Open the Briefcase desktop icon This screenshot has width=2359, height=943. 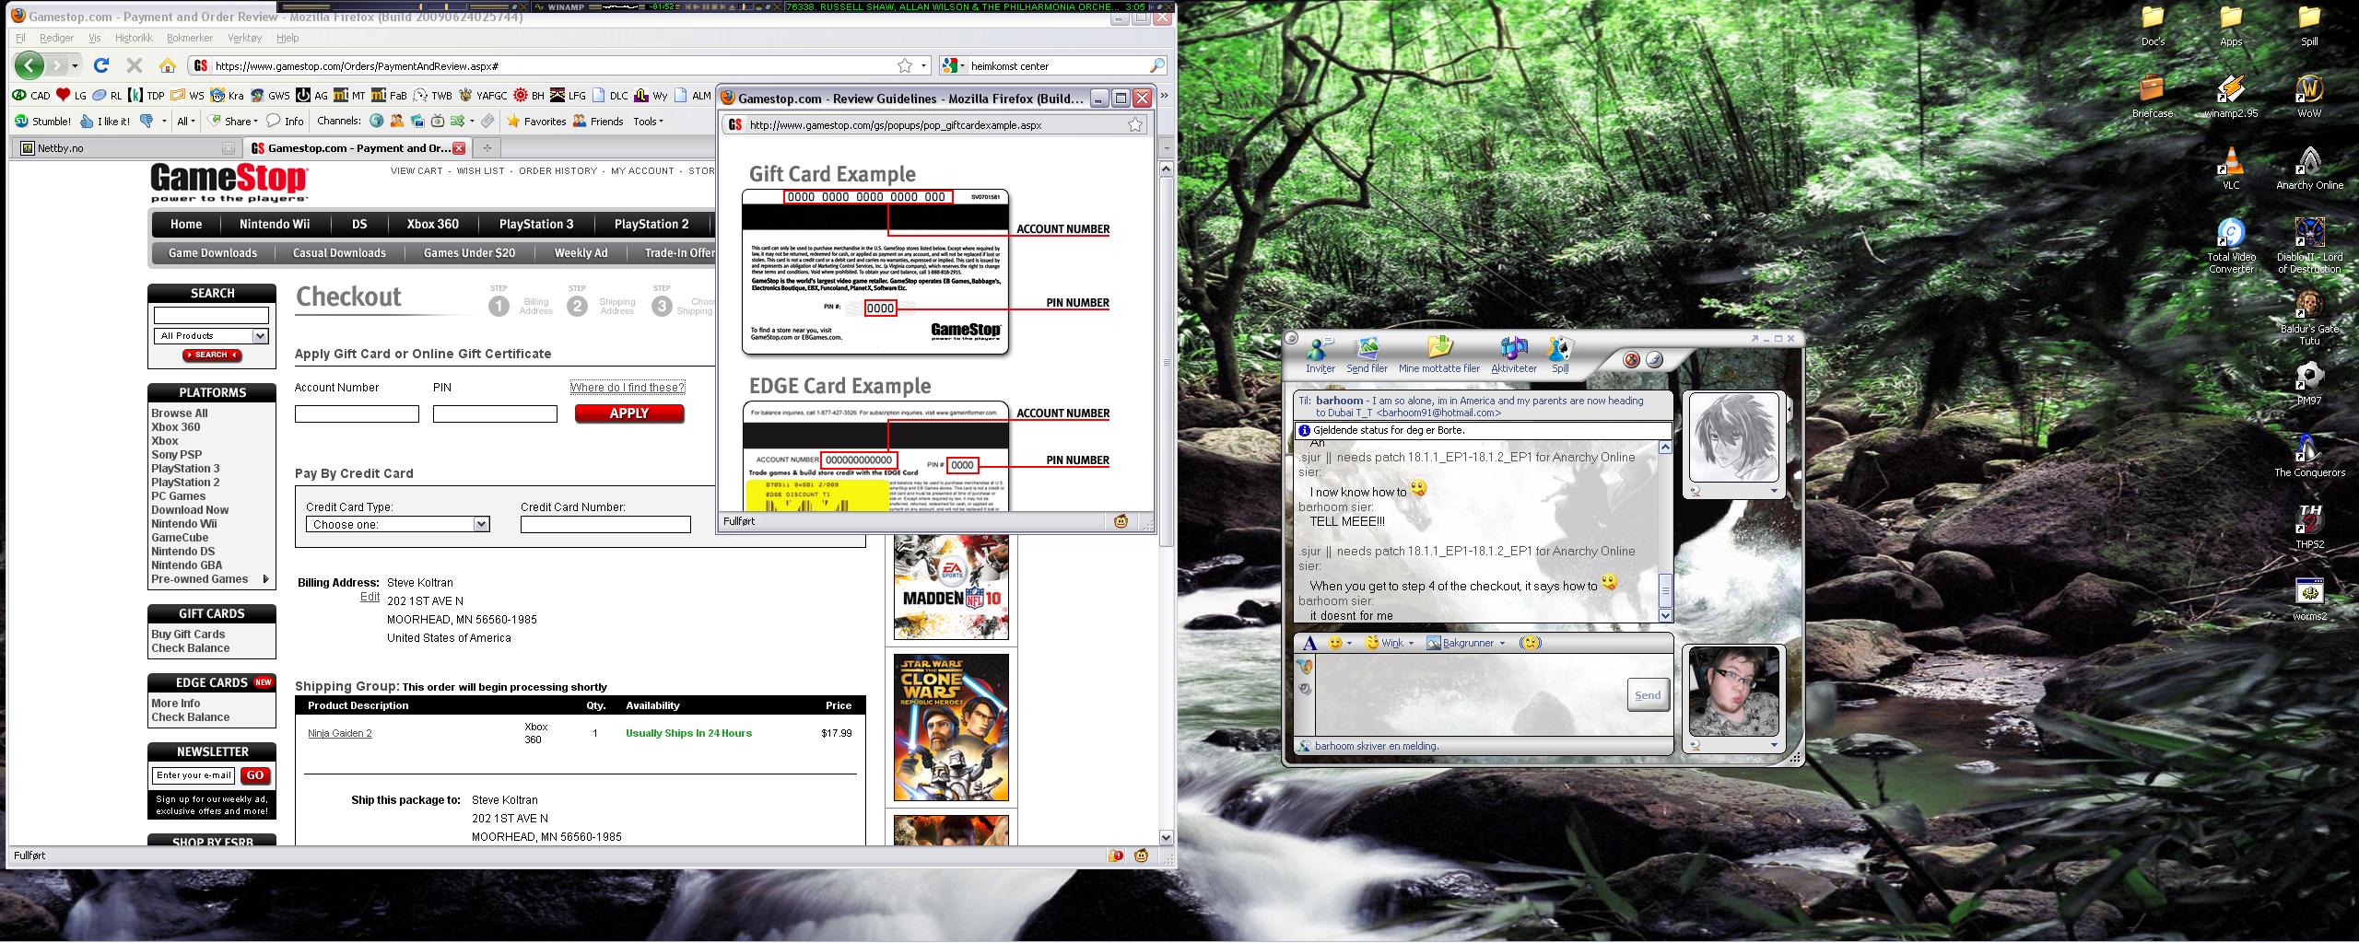click(x=2153, y=97)
